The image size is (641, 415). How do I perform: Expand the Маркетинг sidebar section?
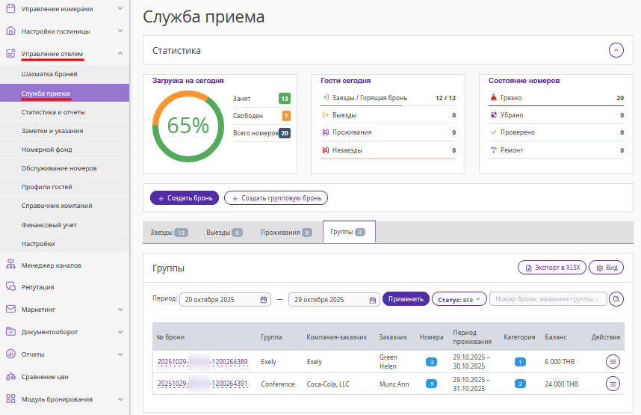pos(120,309)
